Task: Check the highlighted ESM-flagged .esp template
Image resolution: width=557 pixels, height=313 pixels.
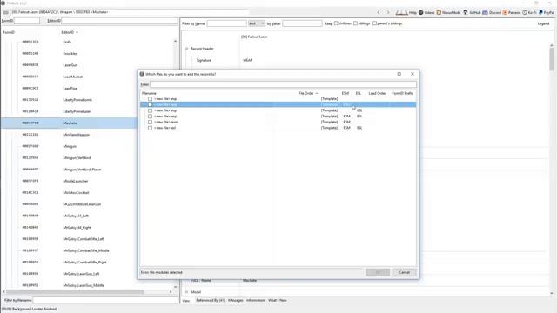Action: coord(150,104)
